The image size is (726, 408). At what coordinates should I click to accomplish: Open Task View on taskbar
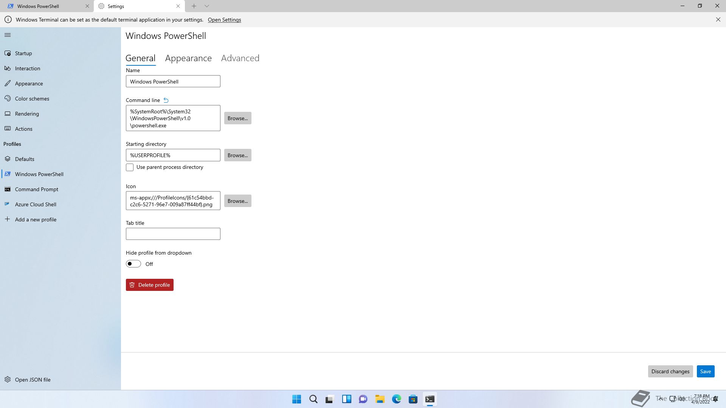tap(330, 399)
